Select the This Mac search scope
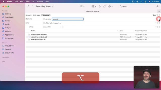 [36, 15]
